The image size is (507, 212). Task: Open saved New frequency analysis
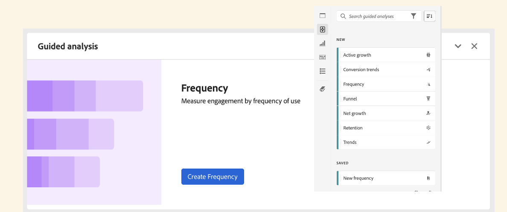(386, 178)
